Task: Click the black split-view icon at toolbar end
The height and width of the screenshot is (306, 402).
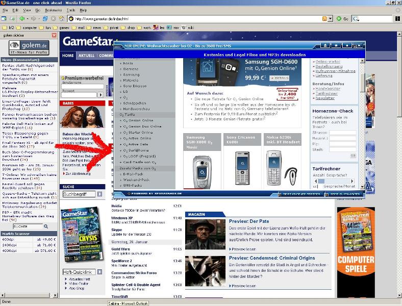Action: (397, 19)
